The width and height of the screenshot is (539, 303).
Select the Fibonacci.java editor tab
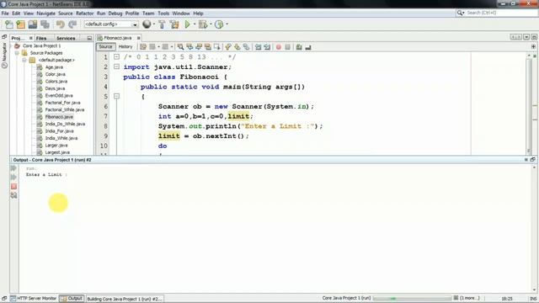(x=118, y=38)
